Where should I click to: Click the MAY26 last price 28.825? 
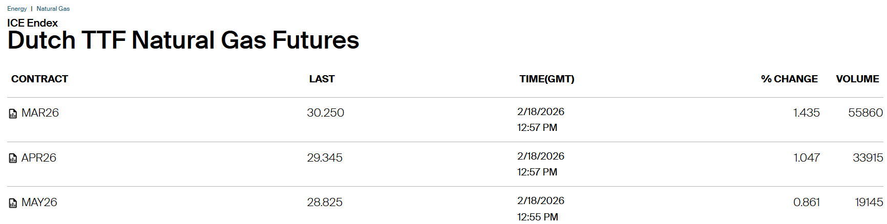(325, 203)
